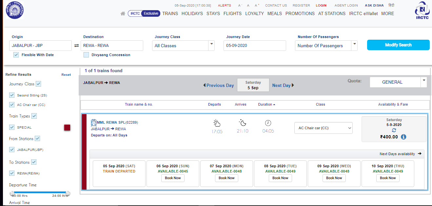Click the IRCTC logo
Screen dimensions: 432x206
422,10
